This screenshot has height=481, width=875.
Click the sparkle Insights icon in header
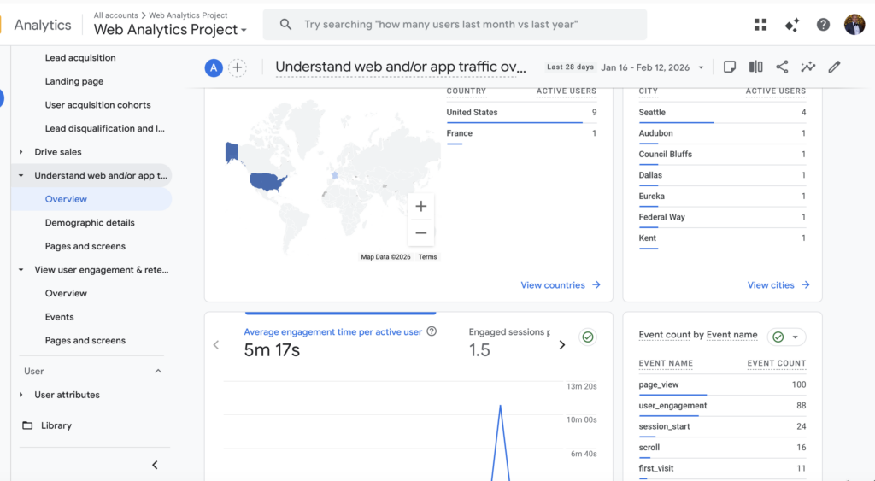(x=792, y=25)
